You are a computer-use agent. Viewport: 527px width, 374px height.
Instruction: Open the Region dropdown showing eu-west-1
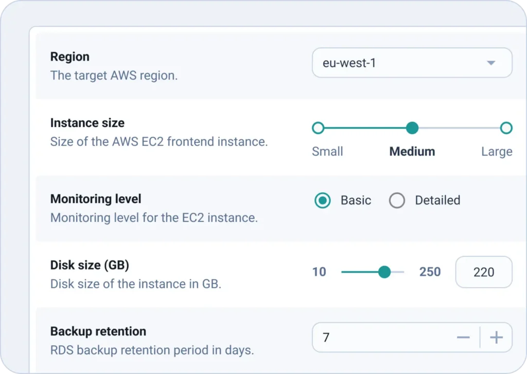(401, 63)
